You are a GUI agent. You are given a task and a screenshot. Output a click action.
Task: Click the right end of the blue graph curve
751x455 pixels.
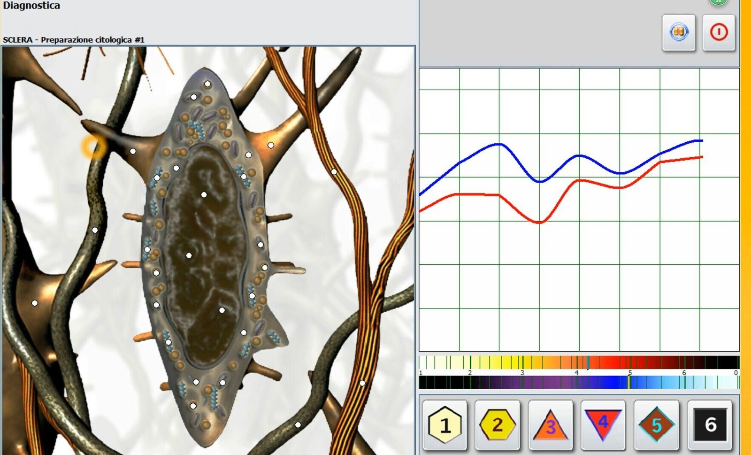pyautogui.click(x=702, y=140)
